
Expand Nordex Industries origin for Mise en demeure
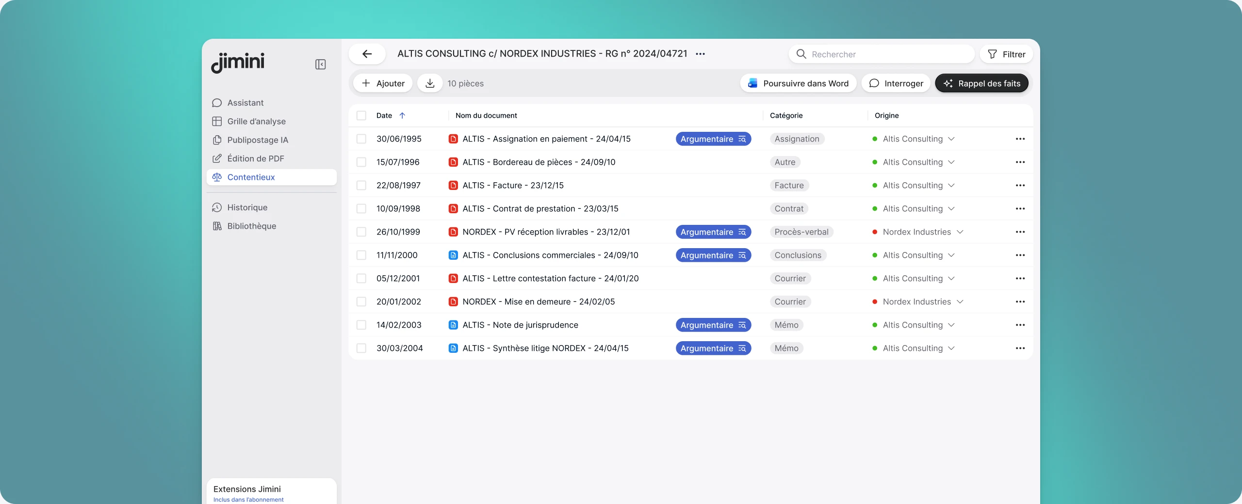click(960, 302)
